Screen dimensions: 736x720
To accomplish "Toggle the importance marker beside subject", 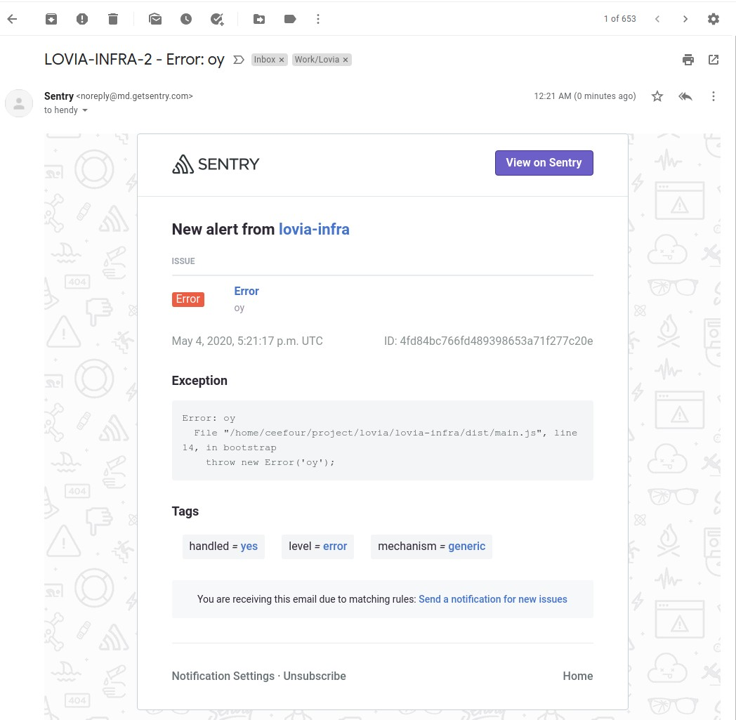I will [x=239, y=60].
